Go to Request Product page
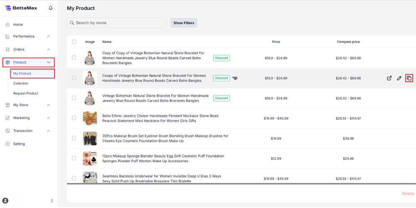Image resolution: width=416 pixels, height=208 pixels. click(x=25, y=93)
